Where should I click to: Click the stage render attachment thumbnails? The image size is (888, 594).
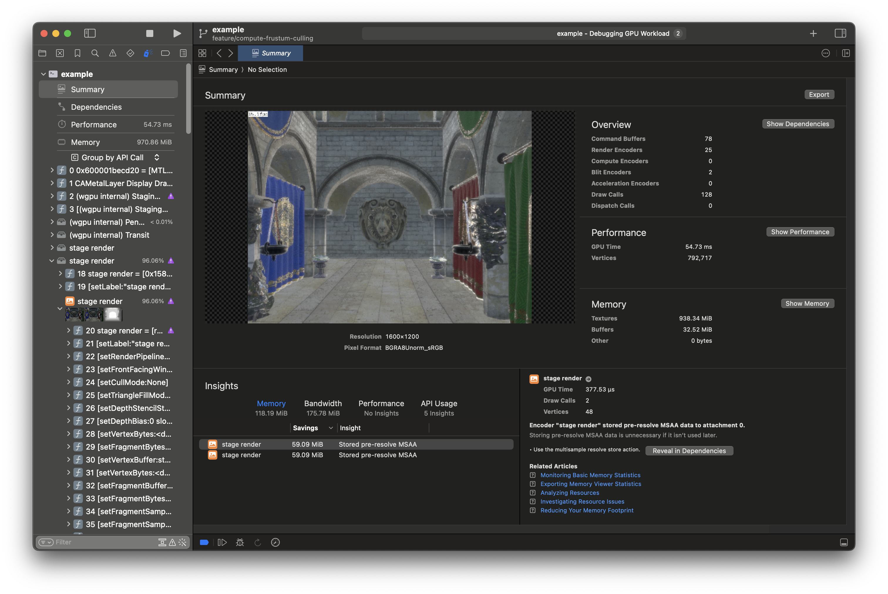[x=94, y=314]
